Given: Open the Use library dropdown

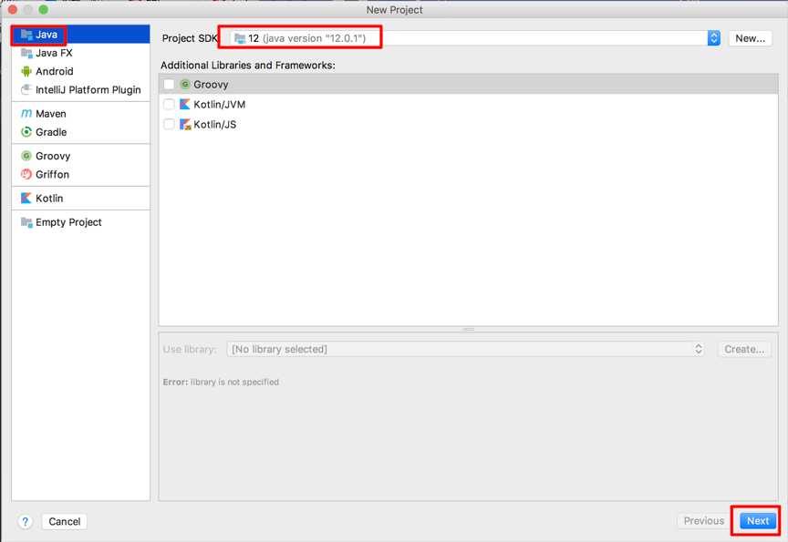Looking at the screenshot, I should point(465,349).
